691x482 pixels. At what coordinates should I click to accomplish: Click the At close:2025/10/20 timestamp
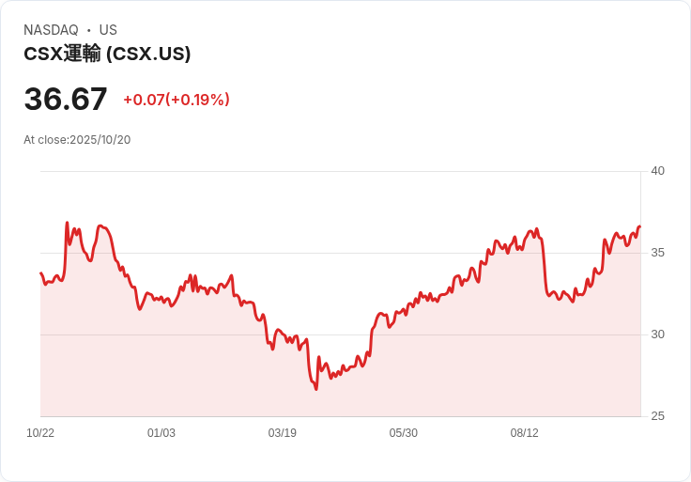pos(77,140)
